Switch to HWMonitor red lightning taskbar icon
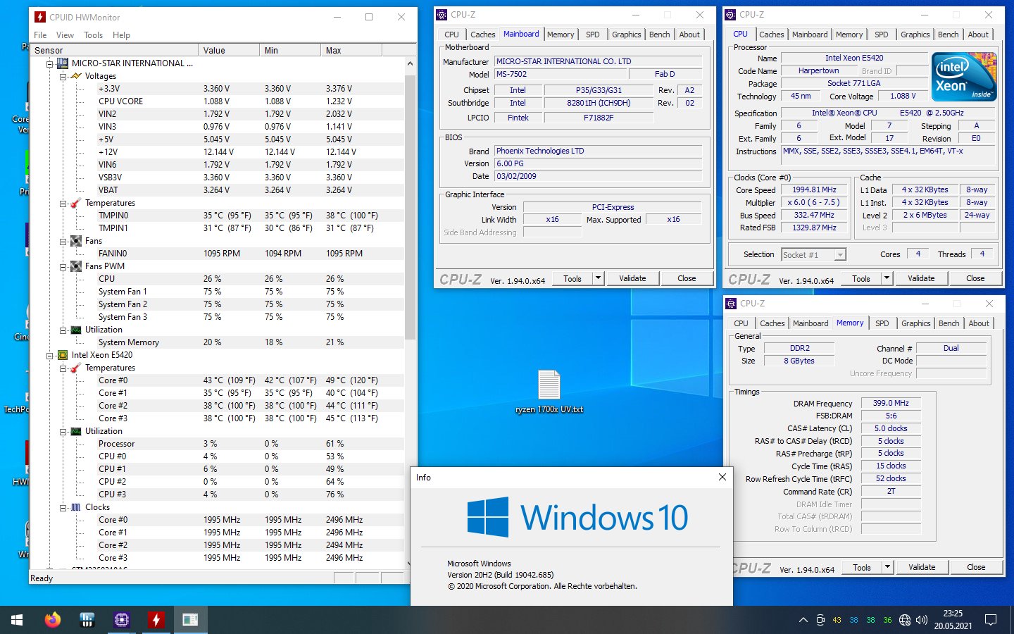Image resolution: width=1014 pixels, height=634 pixels. point(156,620)
